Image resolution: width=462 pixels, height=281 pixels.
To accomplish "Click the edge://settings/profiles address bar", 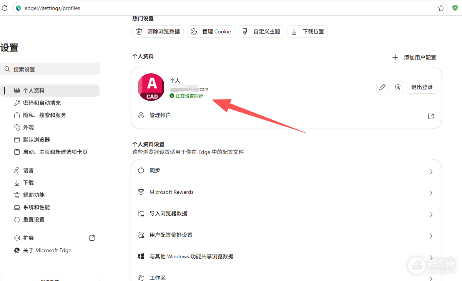I will pyautogui.click(x=231, y=8).
